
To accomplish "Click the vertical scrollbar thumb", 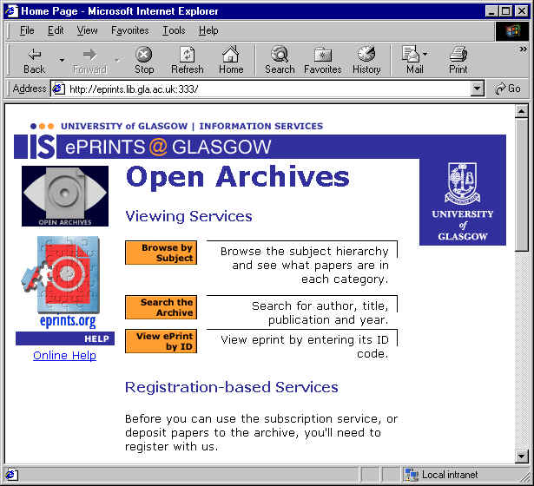I will pos(521,184).
